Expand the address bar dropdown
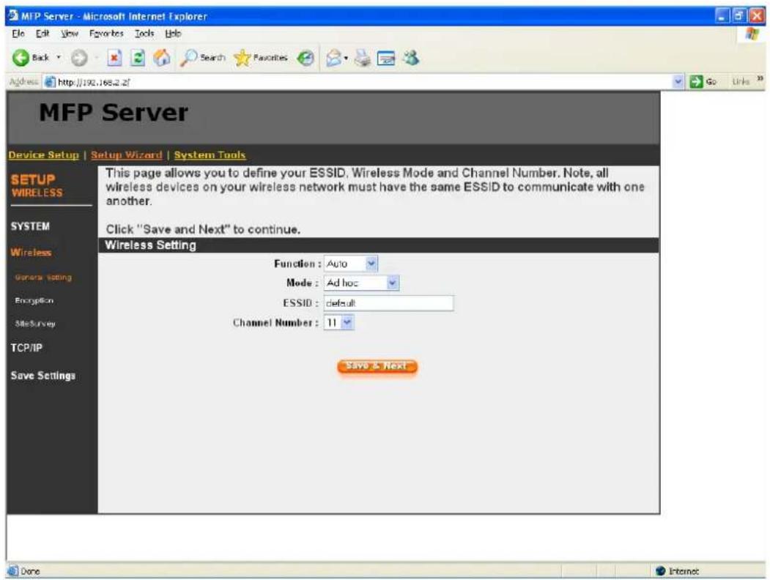Screen dimensions: 770x580 click(678, 82)
